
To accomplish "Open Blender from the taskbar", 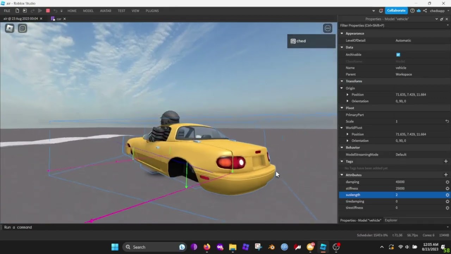I will coord(271,247).
